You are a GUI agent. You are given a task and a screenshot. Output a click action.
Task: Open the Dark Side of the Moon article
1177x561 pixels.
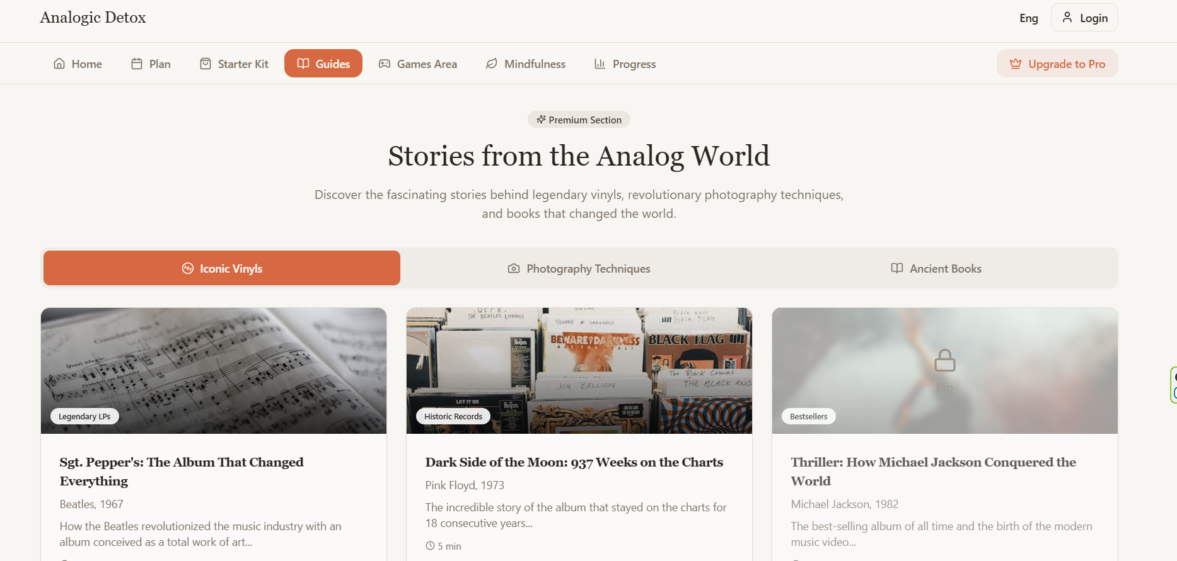point(574,462)
